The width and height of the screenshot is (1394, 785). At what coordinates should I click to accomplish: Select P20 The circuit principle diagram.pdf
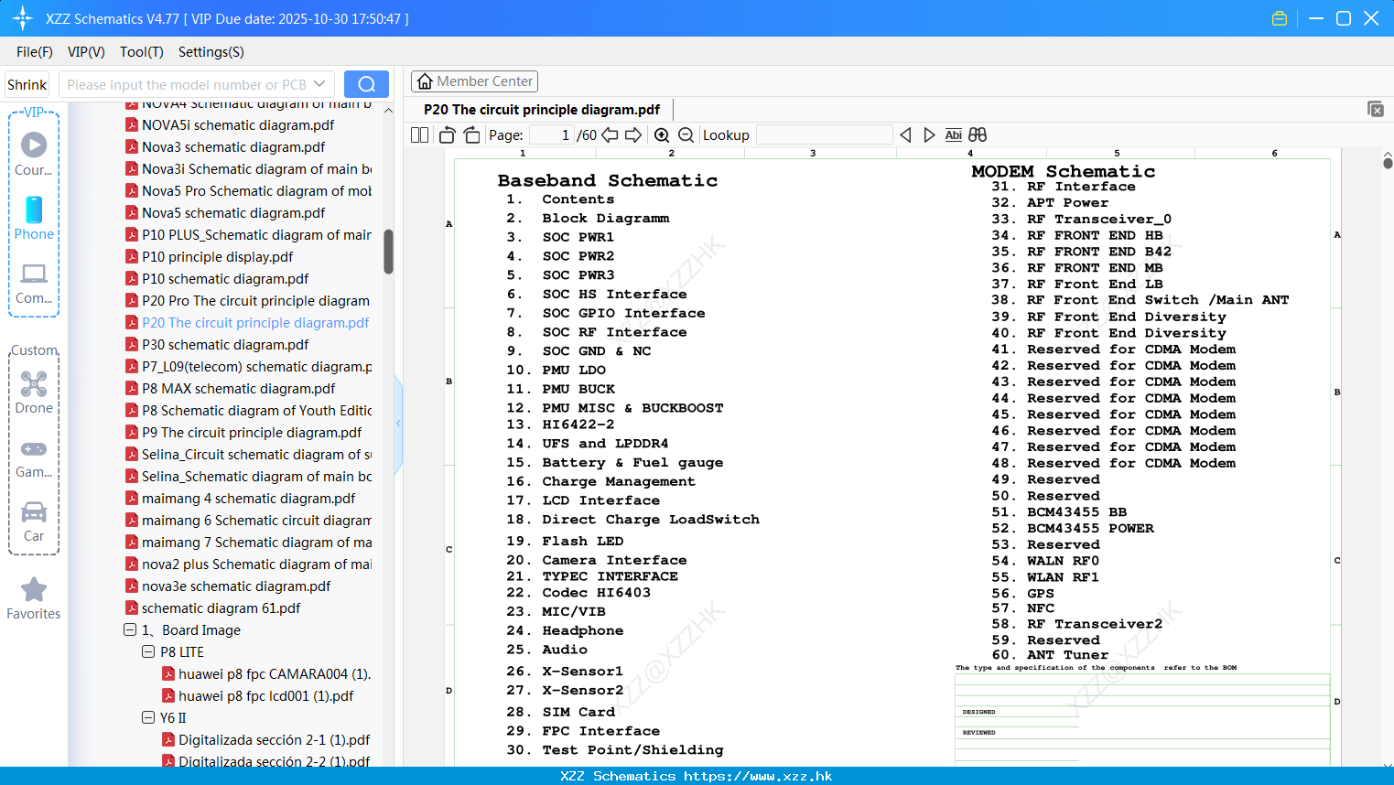(x=255, y=322)
